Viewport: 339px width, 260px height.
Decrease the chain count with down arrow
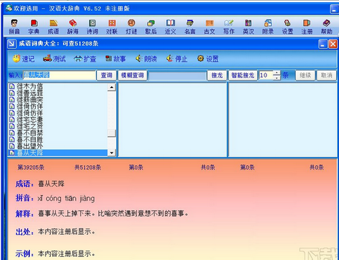pos(277,78)
